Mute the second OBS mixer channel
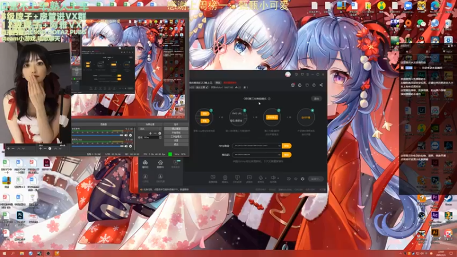Viewport: 457px width, 257px height. click(x=126, y=146)
